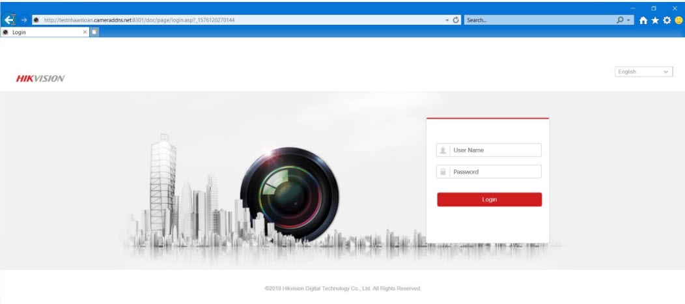Open a new tab with the new tab button
Viewport: 685px width, 304px height.
(x=94, y=31)
